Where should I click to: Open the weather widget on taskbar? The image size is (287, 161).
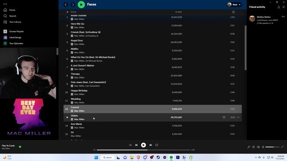click(7, 157)
